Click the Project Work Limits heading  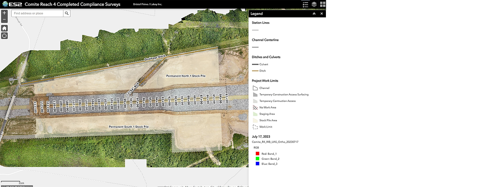265,80
